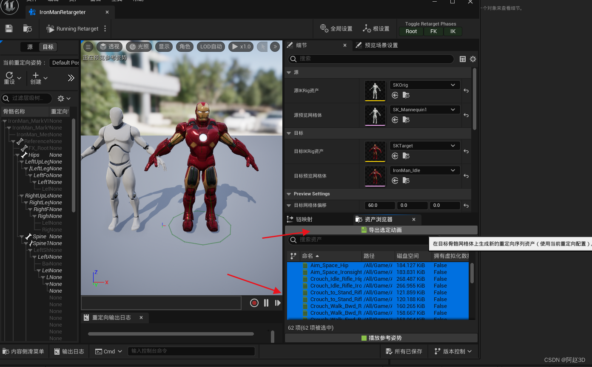The image size is (592, 367).
Task: Open the x1.0 playback speed menu
Action: (x=241, y=47)
